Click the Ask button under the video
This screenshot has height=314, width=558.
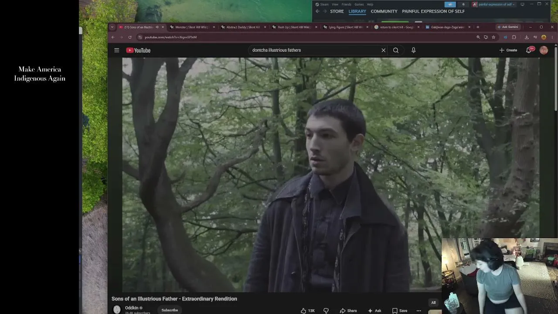(x=374, y=311)
